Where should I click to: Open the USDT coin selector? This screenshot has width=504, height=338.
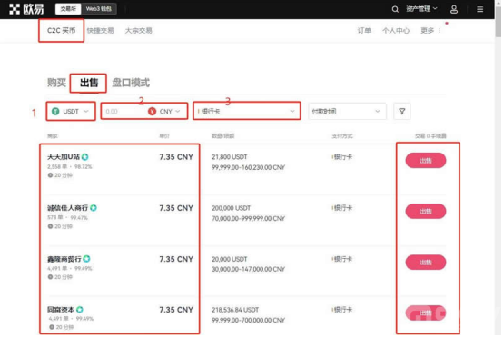coord(71,111)
